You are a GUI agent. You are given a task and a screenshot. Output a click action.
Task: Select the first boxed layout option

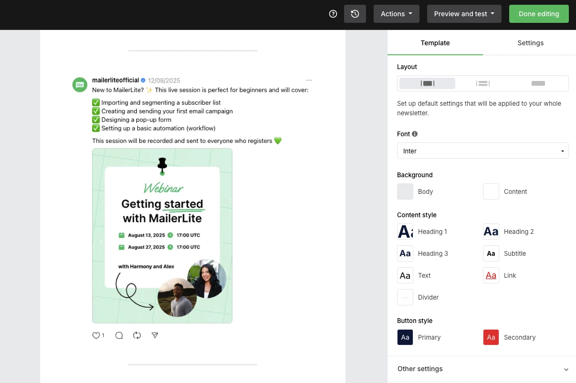[x=427, y=83]
